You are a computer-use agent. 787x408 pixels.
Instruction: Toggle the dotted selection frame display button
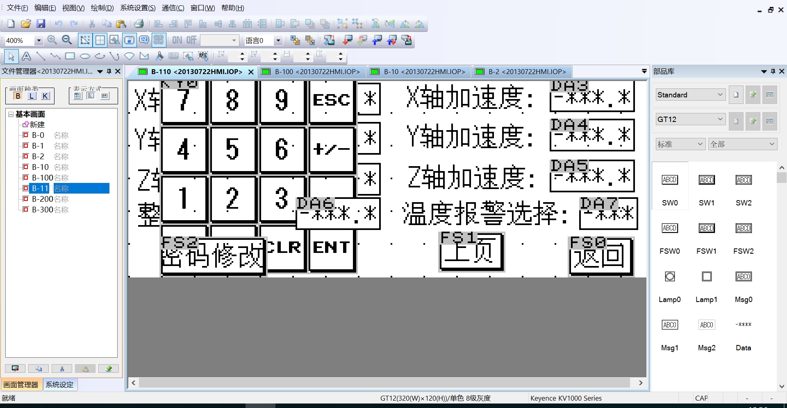(85, 40)
